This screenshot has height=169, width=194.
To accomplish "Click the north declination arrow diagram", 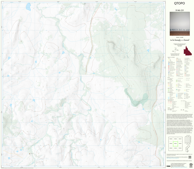I will [x=175, y=50].
